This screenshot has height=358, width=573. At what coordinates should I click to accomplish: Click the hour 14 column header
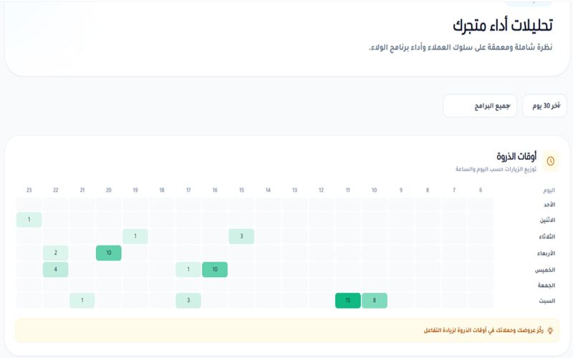268,190
